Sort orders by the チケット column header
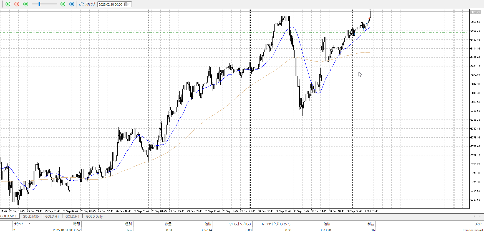Screen dimensions: 484x231 tap(19, 224)
